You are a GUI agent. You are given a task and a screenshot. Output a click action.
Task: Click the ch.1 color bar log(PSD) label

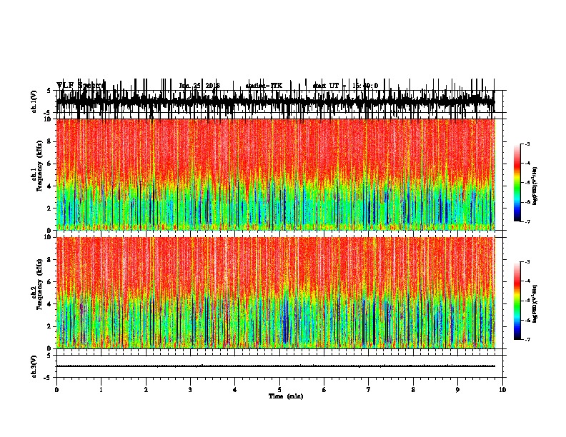(x=535, y=186)
